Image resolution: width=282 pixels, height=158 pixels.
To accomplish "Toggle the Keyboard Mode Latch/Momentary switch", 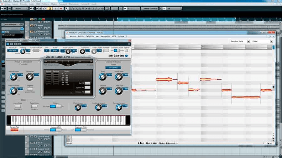I will tap(81, 130).
